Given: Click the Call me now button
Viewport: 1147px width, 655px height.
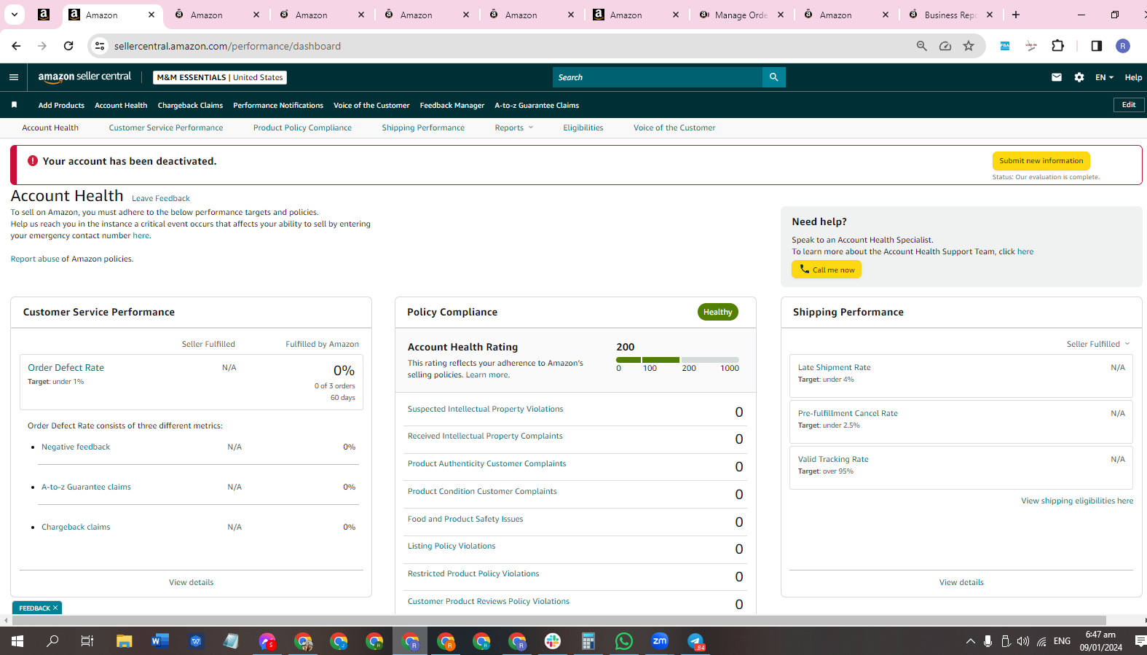Looking at the screenshot, I should coord(827,270).
